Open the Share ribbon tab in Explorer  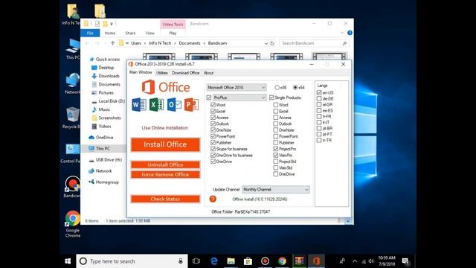point(130,33)
